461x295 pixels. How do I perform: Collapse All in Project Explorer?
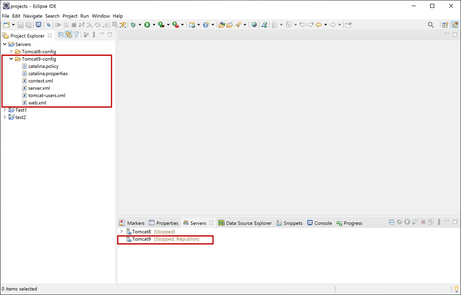click(61, 35)
